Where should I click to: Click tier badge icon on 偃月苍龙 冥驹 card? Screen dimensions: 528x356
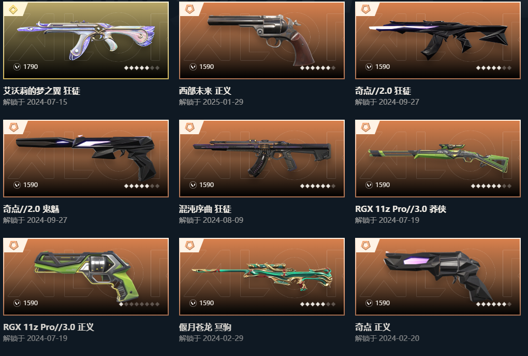190,246
